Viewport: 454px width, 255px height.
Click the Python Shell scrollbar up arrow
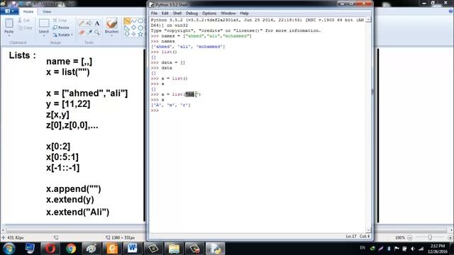[x=368, y=20]
